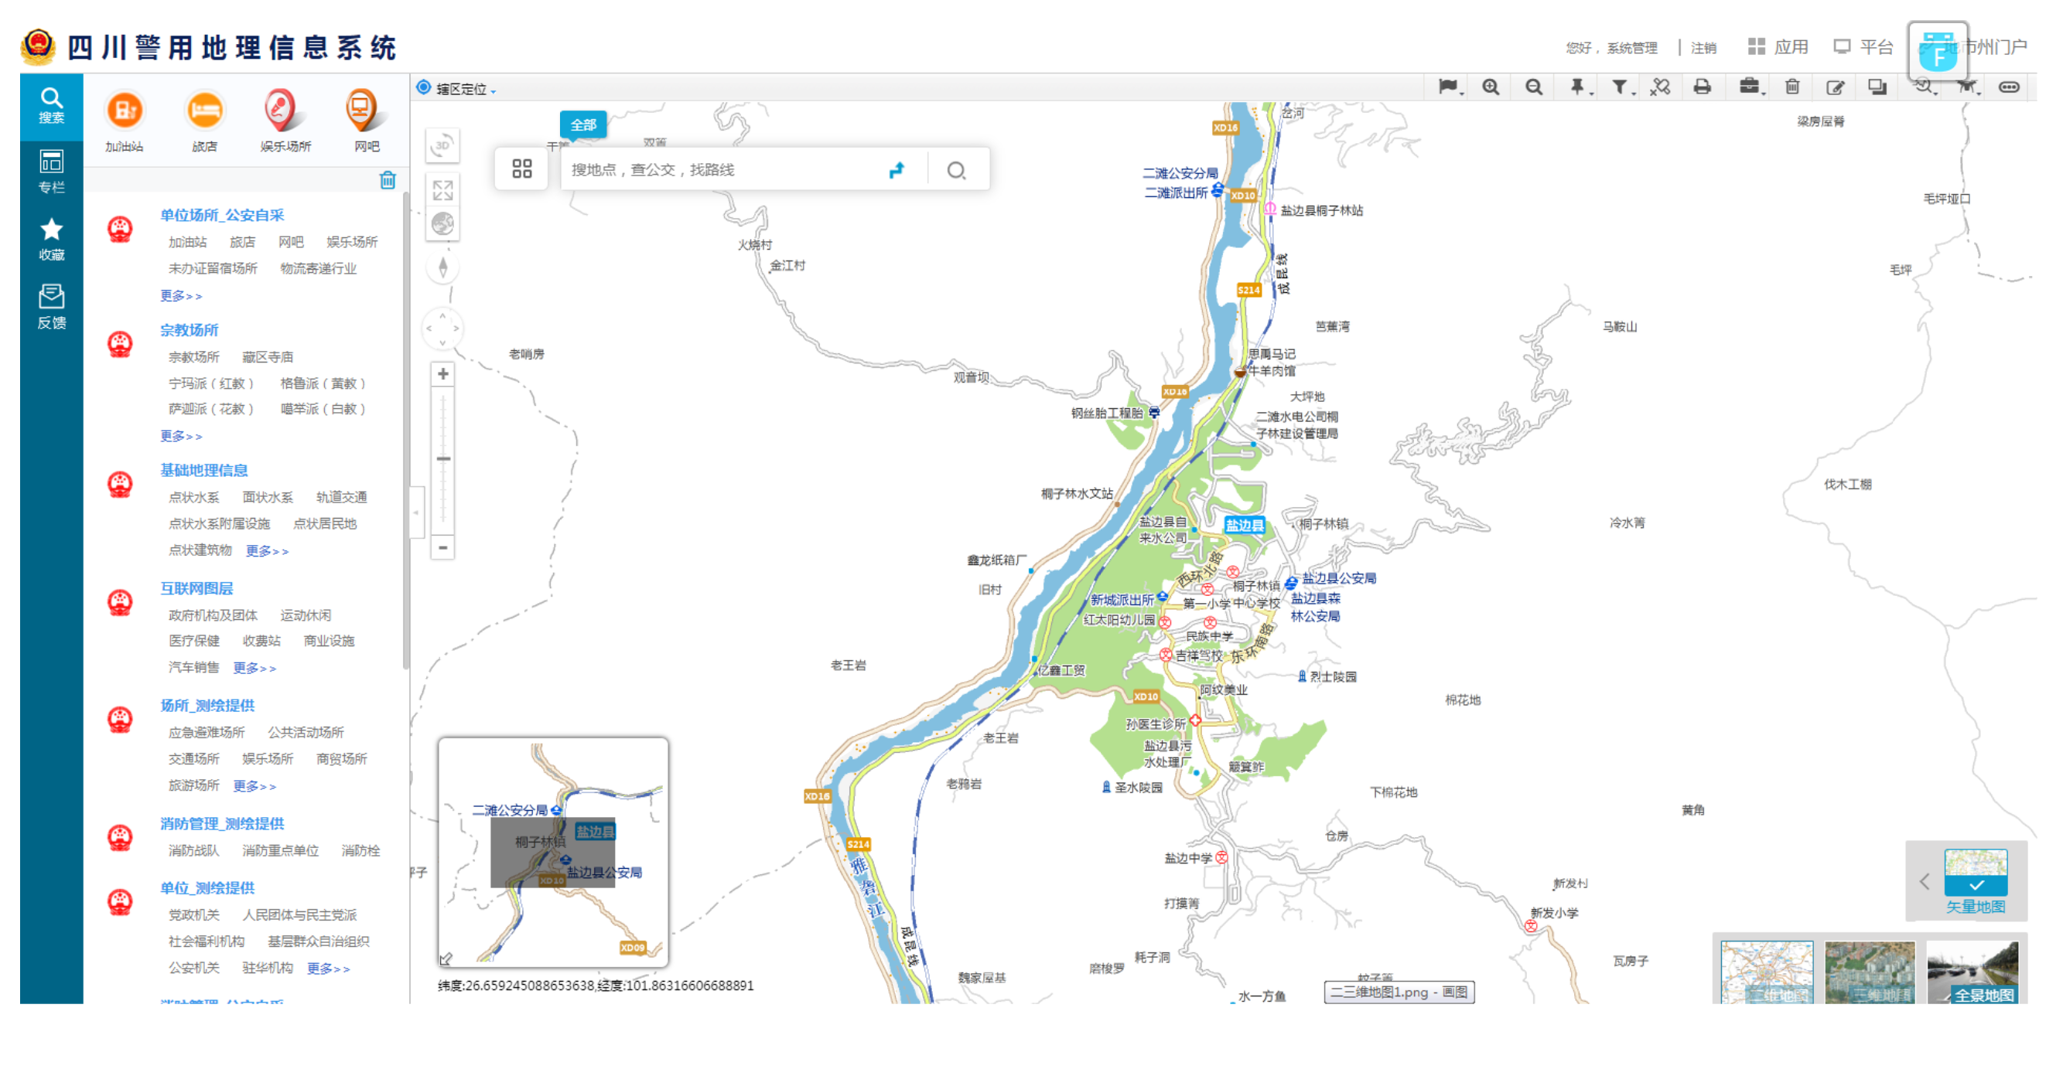This screenshot has width=2063, height=1076.
Task: Click the map zoom slider handle
Action: 443,458
